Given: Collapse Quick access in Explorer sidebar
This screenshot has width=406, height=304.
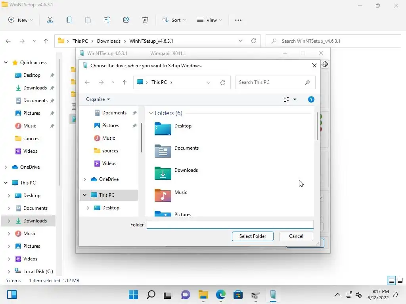Looking at the screenshot, I should click(6, 62).
